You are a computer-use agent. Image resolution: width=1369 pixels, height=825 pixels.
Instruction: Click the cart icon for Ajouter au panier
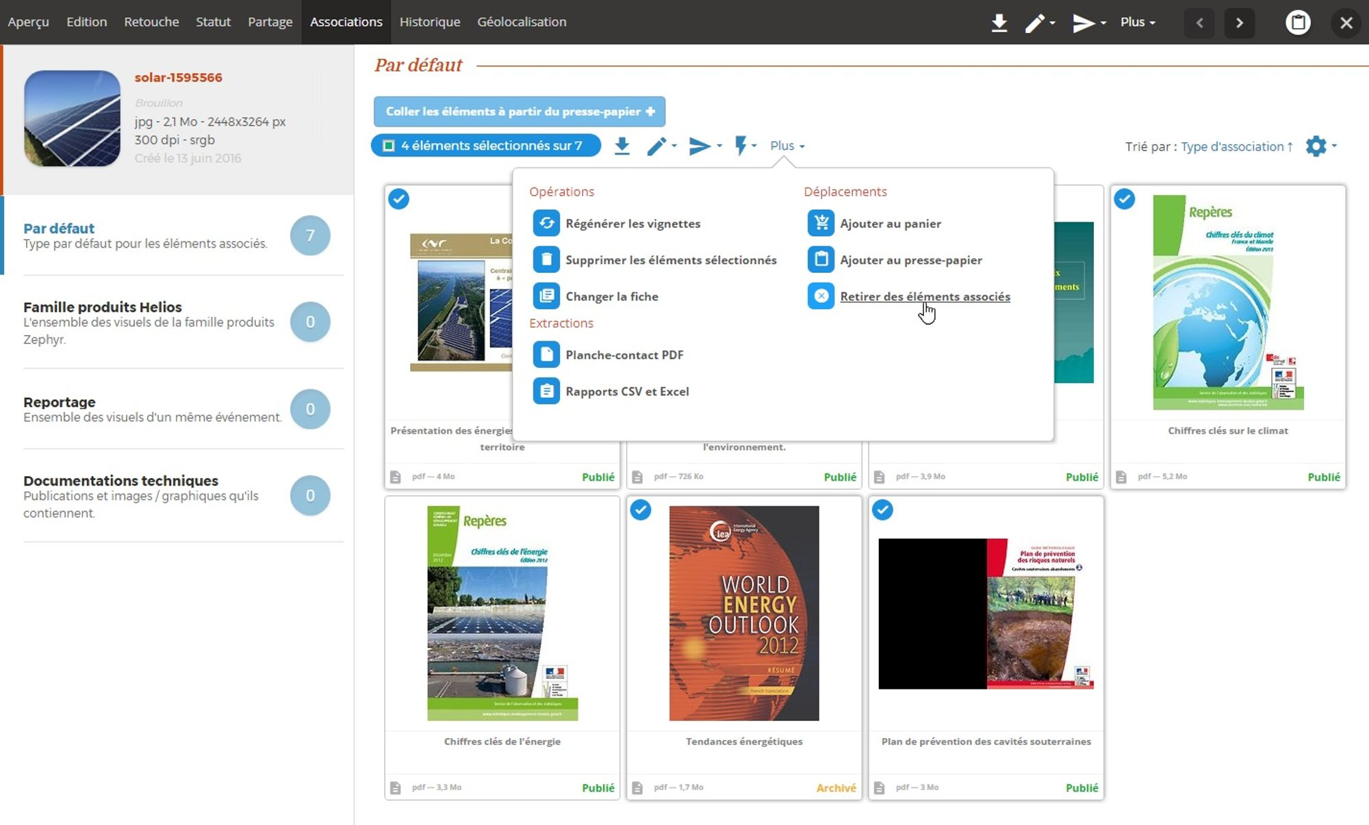821,223
